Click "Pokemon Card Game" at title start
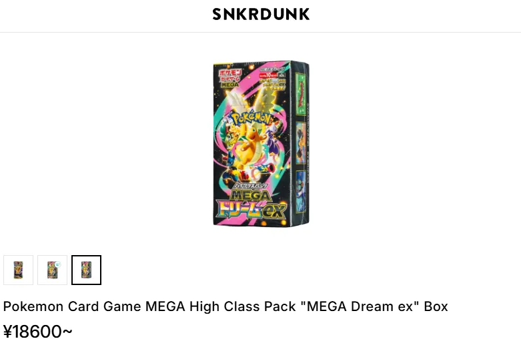Image resolution: width=521 pixels, height=339 pixels. (x=73, y=306)
